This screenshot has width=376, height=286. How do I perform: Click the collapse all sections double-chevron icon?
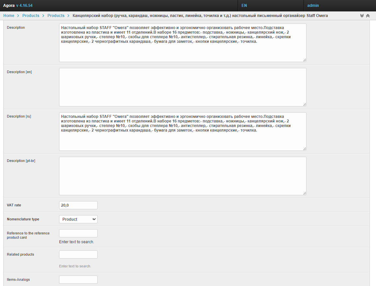[x=368, y=16]
